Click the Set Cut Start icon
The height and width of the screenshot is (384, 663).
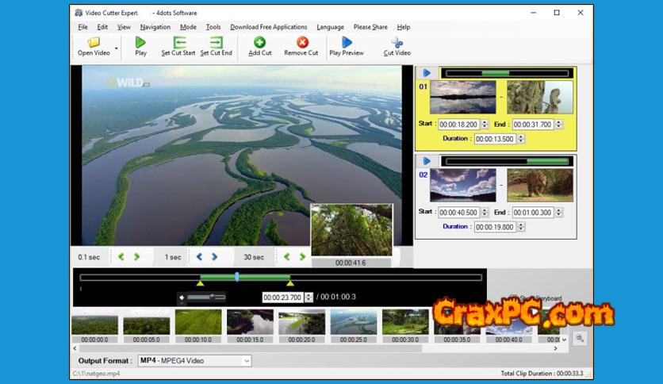[x=178, y=43]
